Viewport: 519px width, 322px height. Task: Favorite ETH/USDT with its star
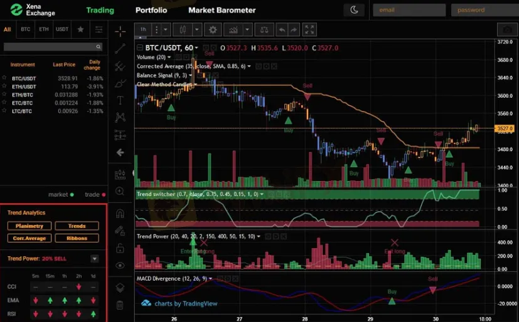pyautogui.click(x=4, y=86)
